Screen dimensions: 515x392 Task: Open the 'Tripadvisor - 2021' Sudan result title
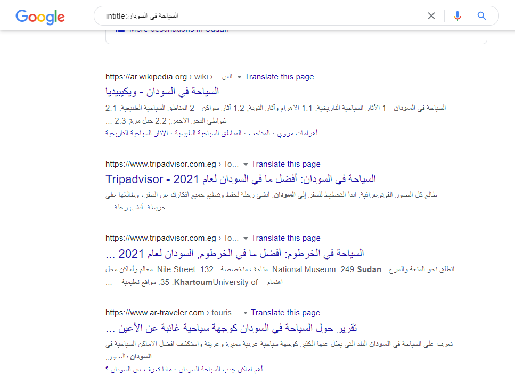click(x=240, y=179)
